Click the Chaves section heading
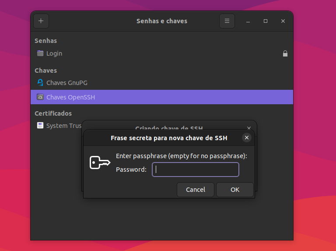336x251 pixels. (46, 71)
